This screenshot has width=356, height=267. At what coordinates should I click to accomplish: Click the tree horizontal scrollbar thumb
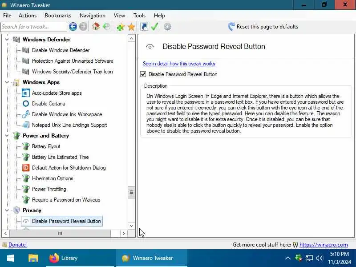(60, 233)
